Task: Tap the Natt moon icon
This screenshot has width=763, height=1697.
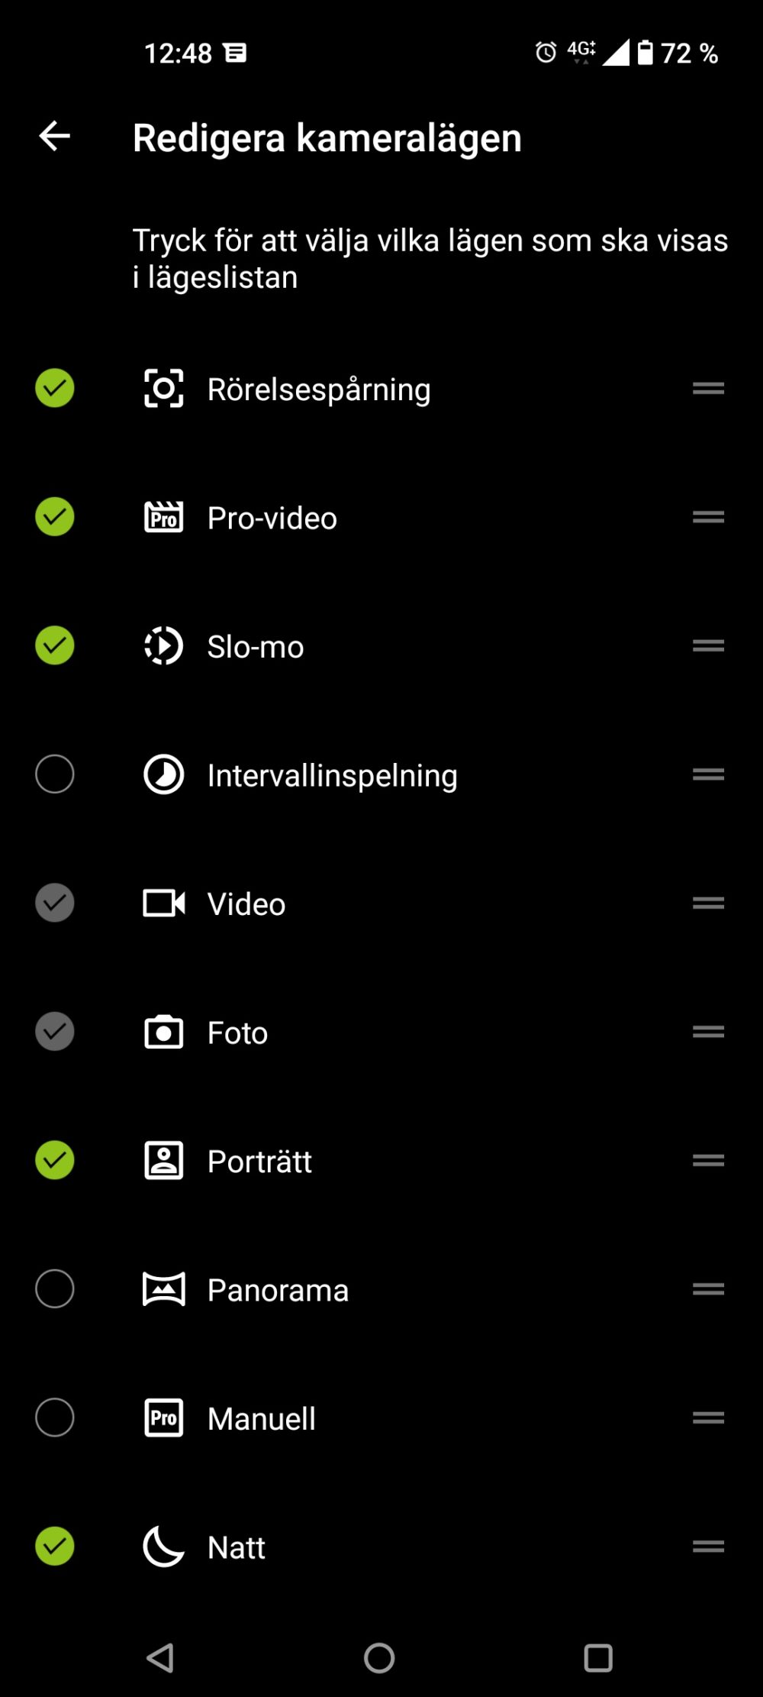Action: [x=163, y=1547]
